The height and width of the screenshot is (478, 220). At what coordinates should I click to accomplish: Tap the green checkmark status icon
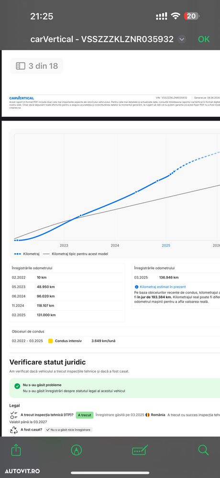pos(17,386)
